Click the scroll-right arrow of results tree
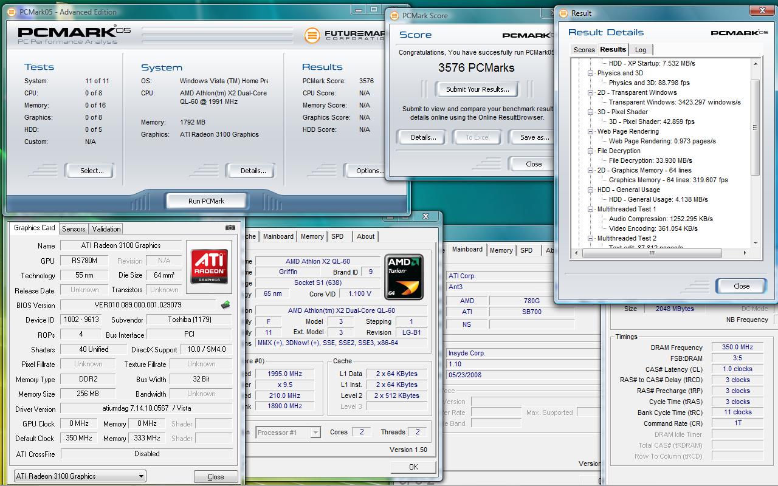Screen dimensions: 778x486 point(746,253)
